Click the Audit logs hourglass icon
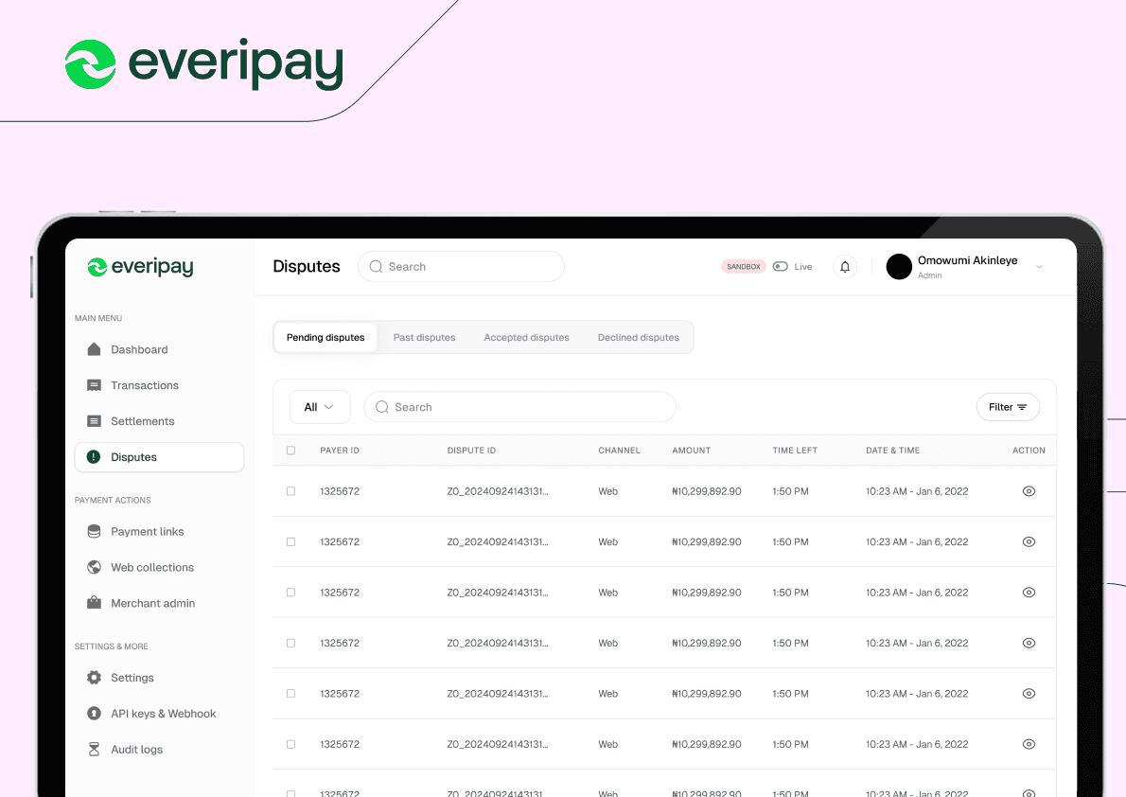1126x797 pixels. click(94, 750)
